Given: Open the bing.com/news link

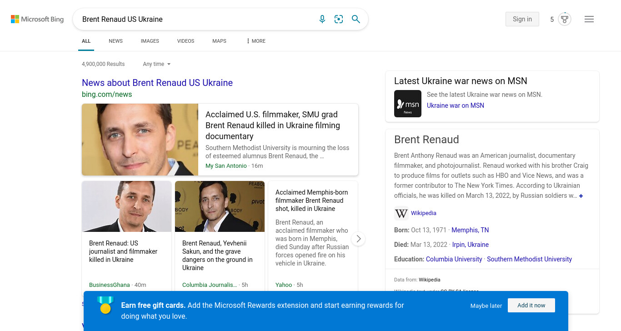Looking at the screenshot, I should click(x=107, y=95).
